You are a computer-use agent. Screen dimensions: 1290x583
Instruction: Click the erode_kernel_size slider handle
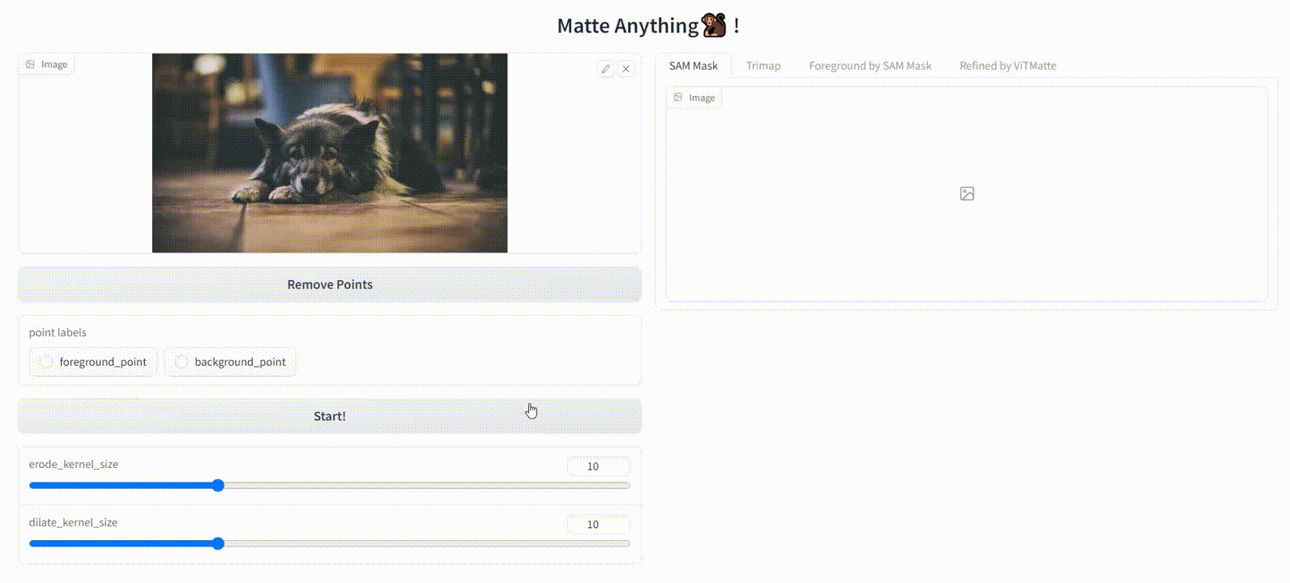point(218,485)
